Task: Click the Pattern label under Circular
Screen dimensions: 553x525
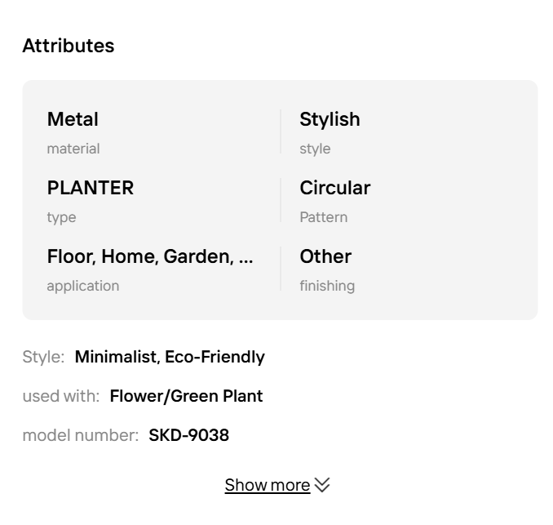Action: [323, 217]
